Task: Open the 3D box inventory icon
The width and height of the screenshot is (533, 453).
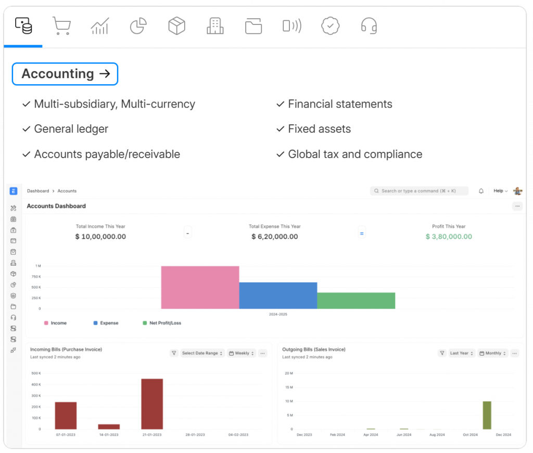Action: tap(176, 25)
